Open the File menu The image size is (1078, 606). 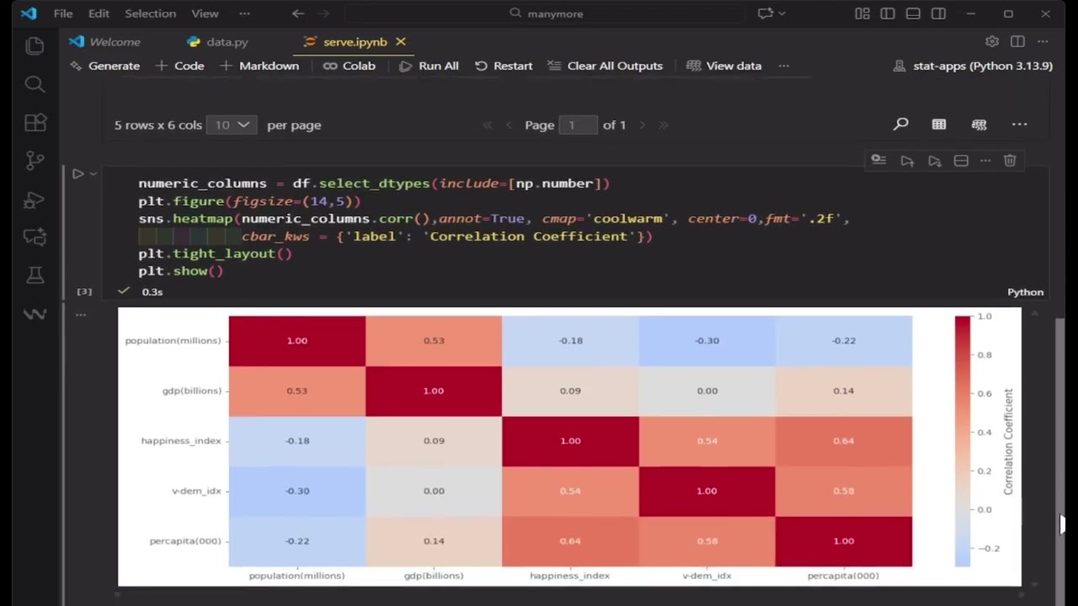click(63, 13)
